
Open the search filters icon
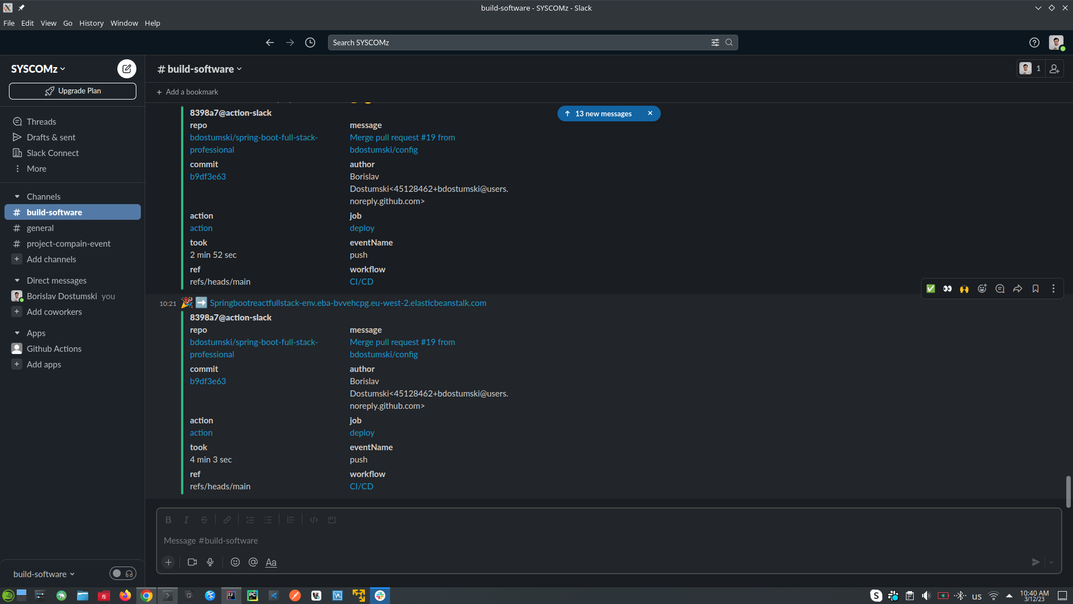pos(715,43)
